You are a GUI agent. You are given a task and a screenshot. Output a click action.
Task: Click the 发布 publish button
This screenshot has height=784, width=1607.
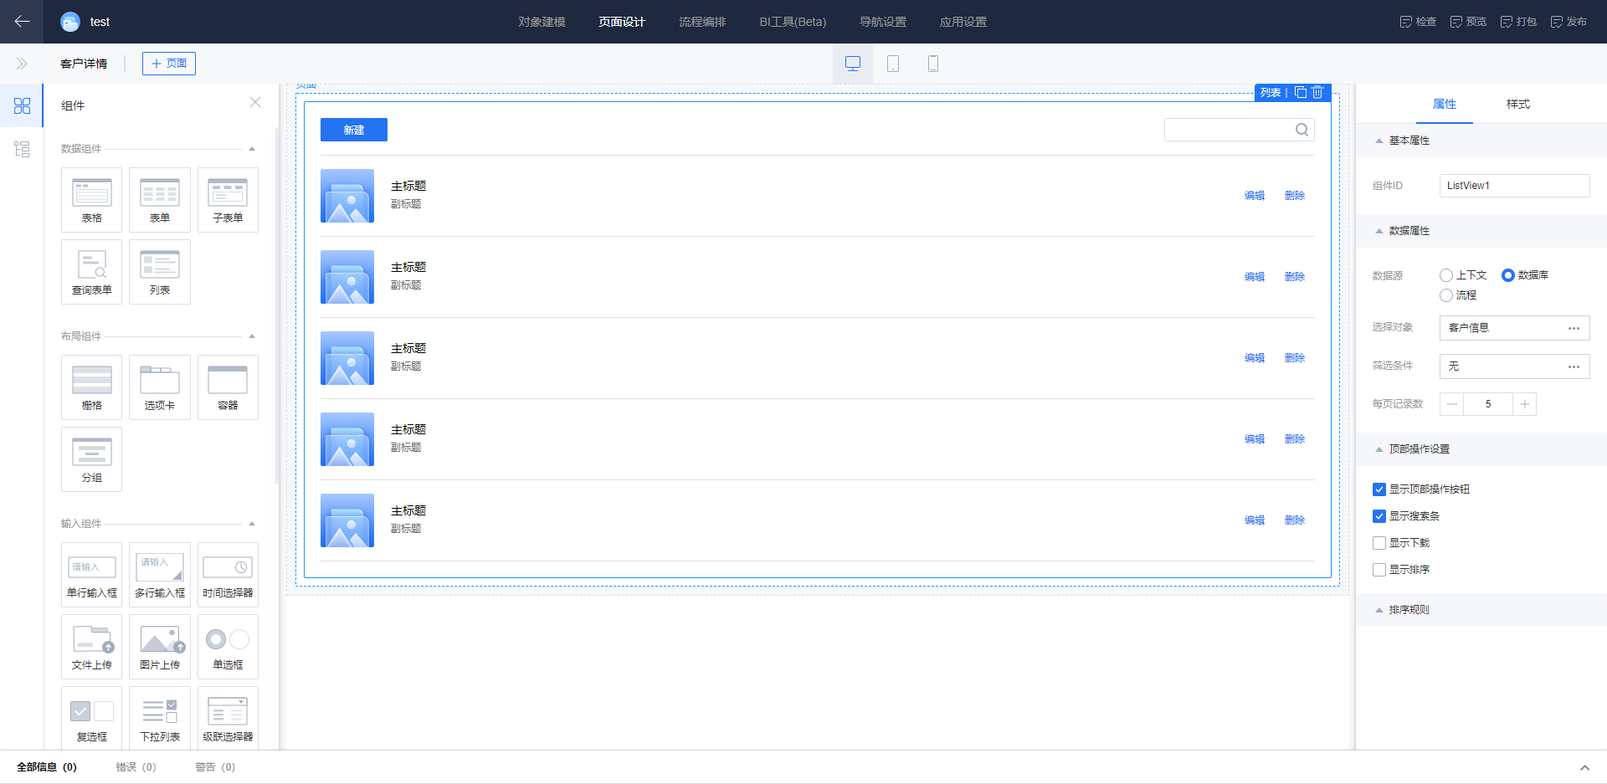pos(1569,22)
